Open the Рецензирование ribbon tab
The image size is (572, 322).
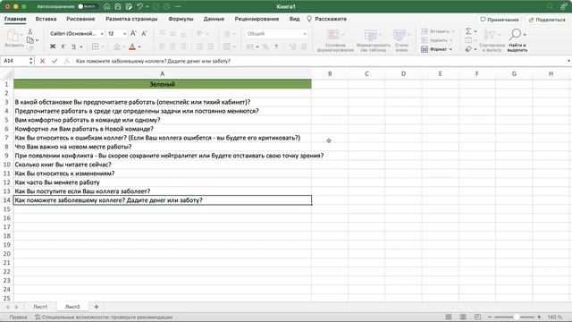257,19
